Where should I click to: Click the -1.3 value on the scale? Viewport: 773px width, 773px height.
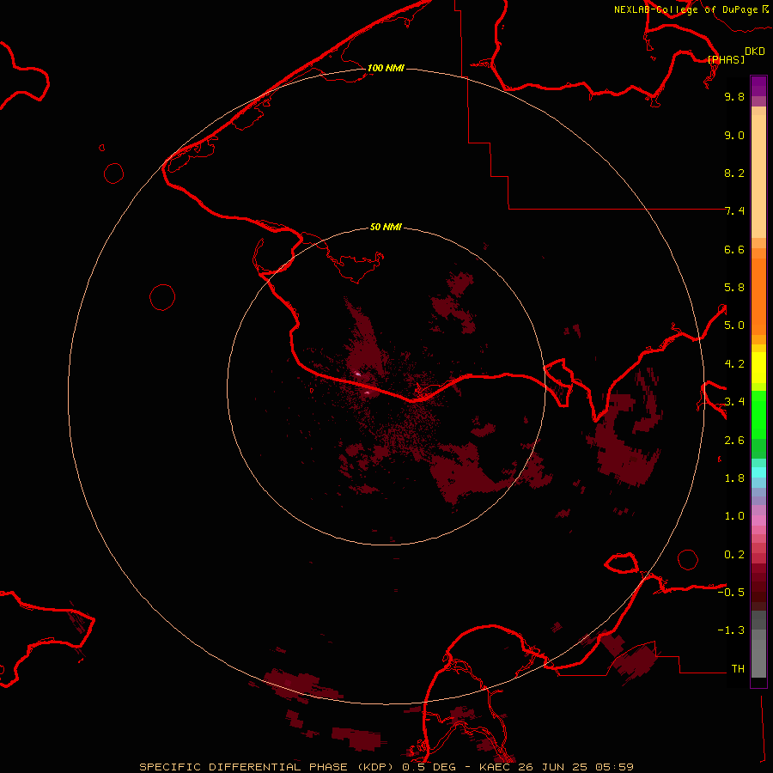tap(731, 630)
